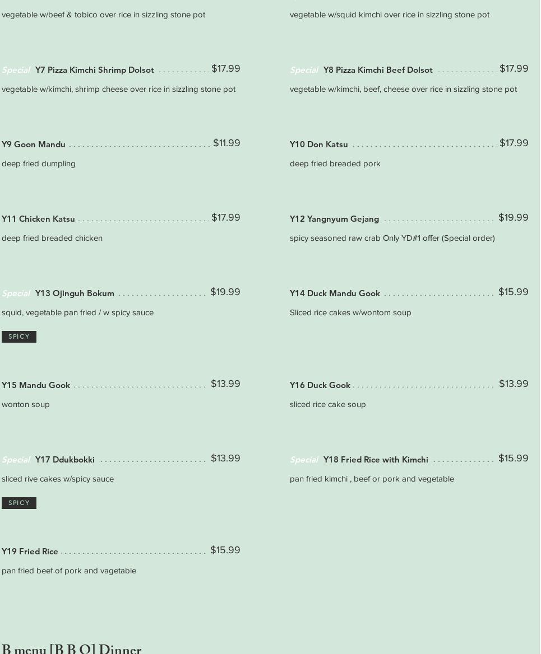Click the $11.99 price for Goon Mandu
This screenshot has height=654, width=541.
coord(226,143)
